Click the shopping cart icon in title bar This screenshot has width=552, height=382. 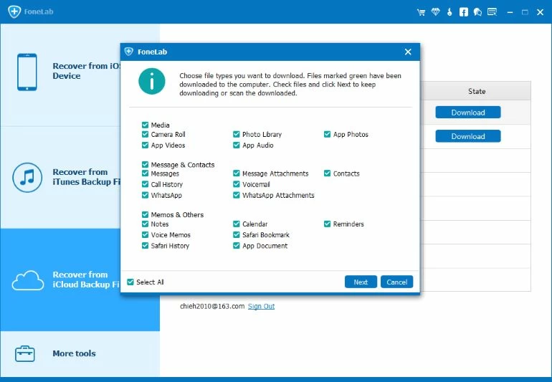coord(422,12)
